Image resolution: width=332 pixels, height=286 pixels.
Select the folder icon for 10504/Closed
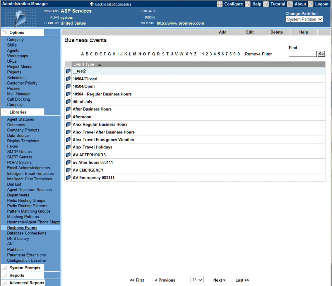coord(68,79)
